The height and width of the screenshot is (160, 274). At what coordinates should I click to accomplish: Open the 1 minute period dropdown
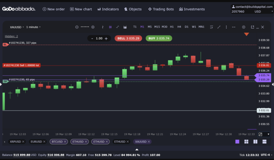click(33, 27)
